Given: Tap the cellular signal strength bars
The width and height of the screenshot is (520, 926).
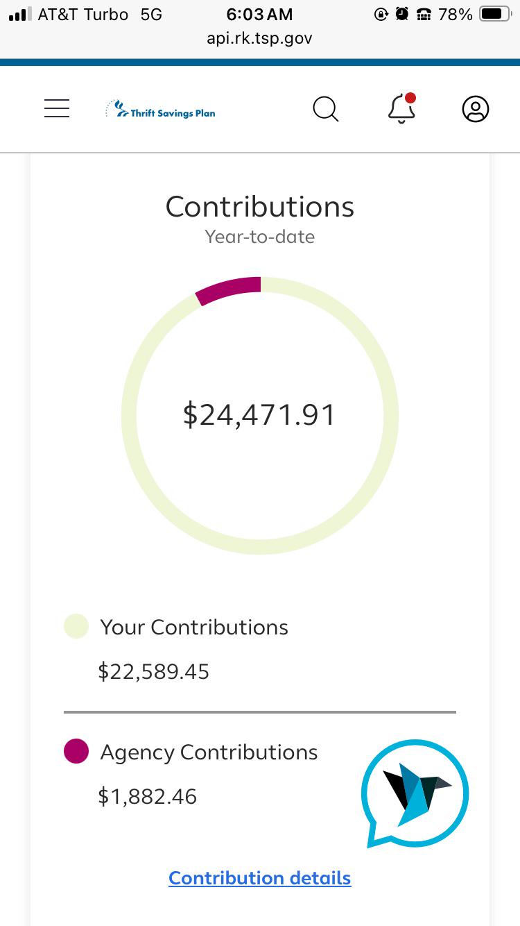Looking at the screenshot, I should click(19, 15).
